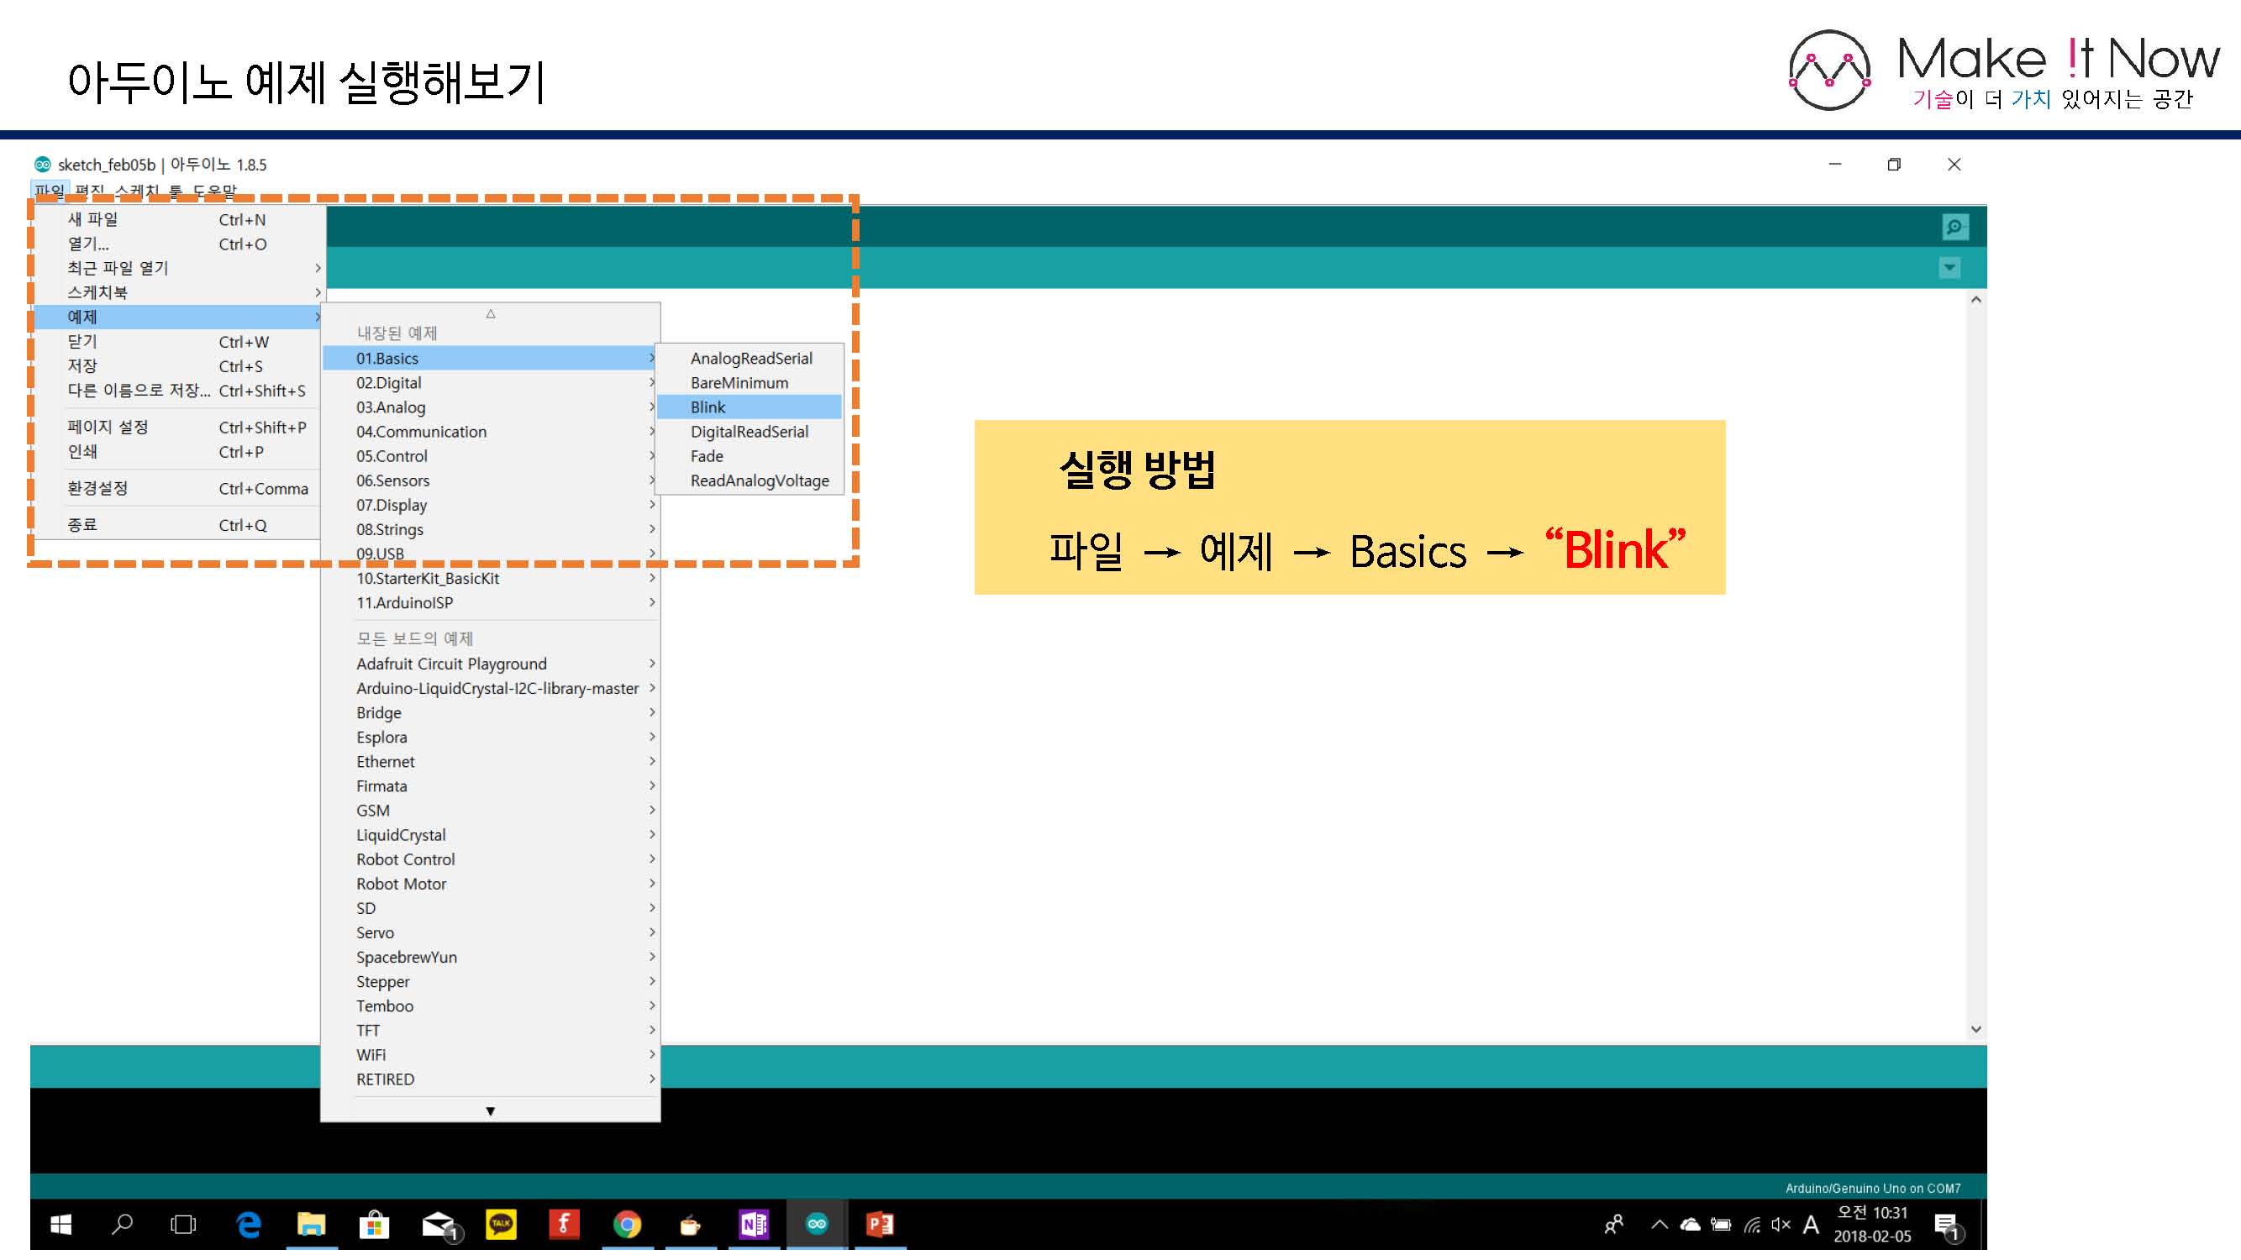
Task: Click the editor's vertical scrollbar down arrow
Action: click(x=1975, y=1029)
